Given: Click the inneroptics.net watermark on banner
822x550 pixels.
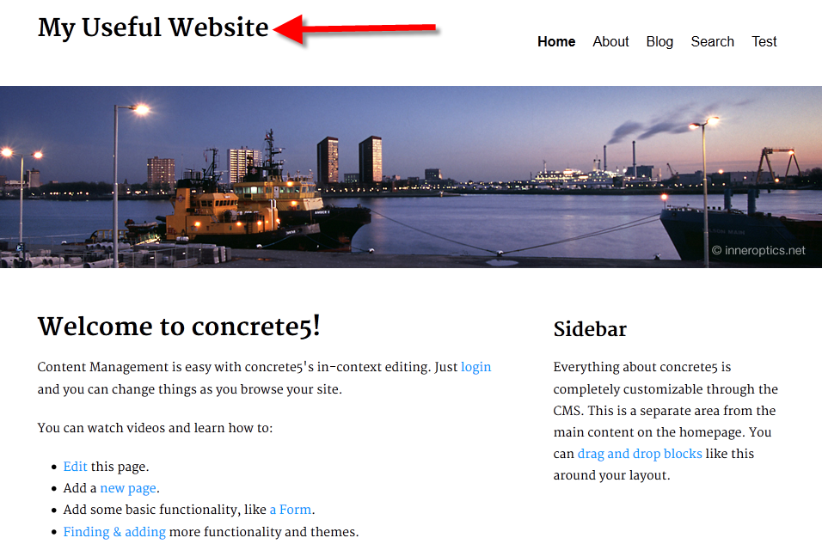Looking at the screenshot, I should [758, 250].
